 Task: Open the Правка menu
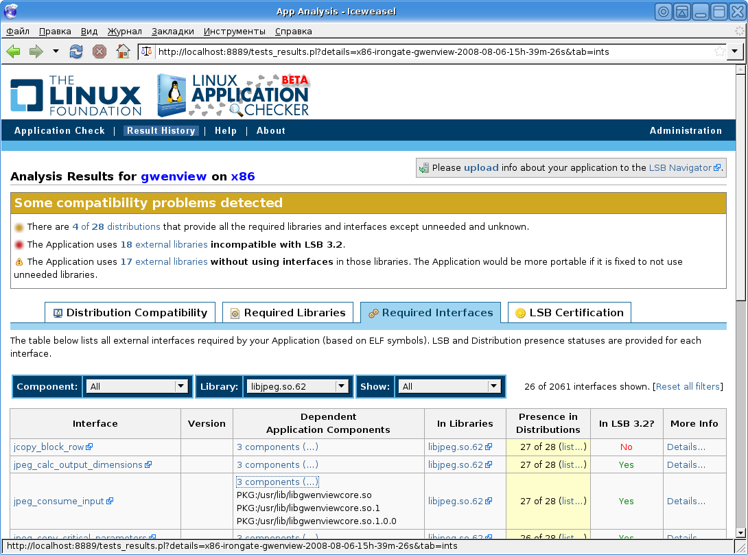[55, 31]
